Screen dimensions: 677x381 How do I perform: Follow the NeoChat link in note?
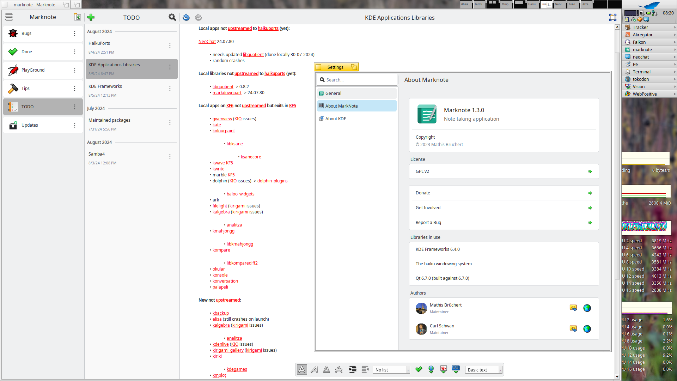pos(207,41)
